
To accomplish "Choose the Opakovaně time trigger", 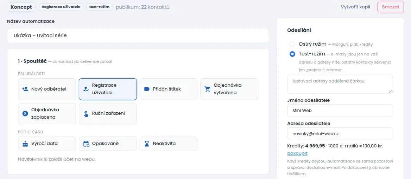I will [108, 144].
